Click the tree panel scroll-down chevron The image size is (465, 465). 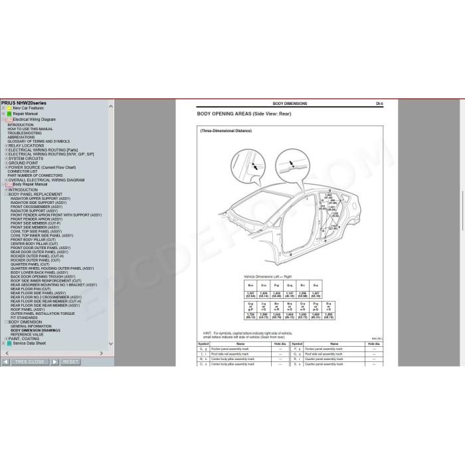pyautogui.click(x=111, y=343)
